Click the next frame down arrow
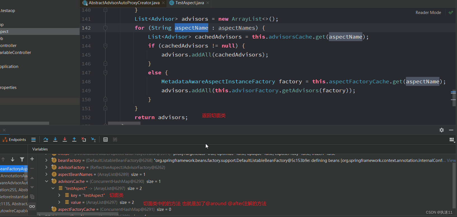457x217 pixels. point(13,159)
